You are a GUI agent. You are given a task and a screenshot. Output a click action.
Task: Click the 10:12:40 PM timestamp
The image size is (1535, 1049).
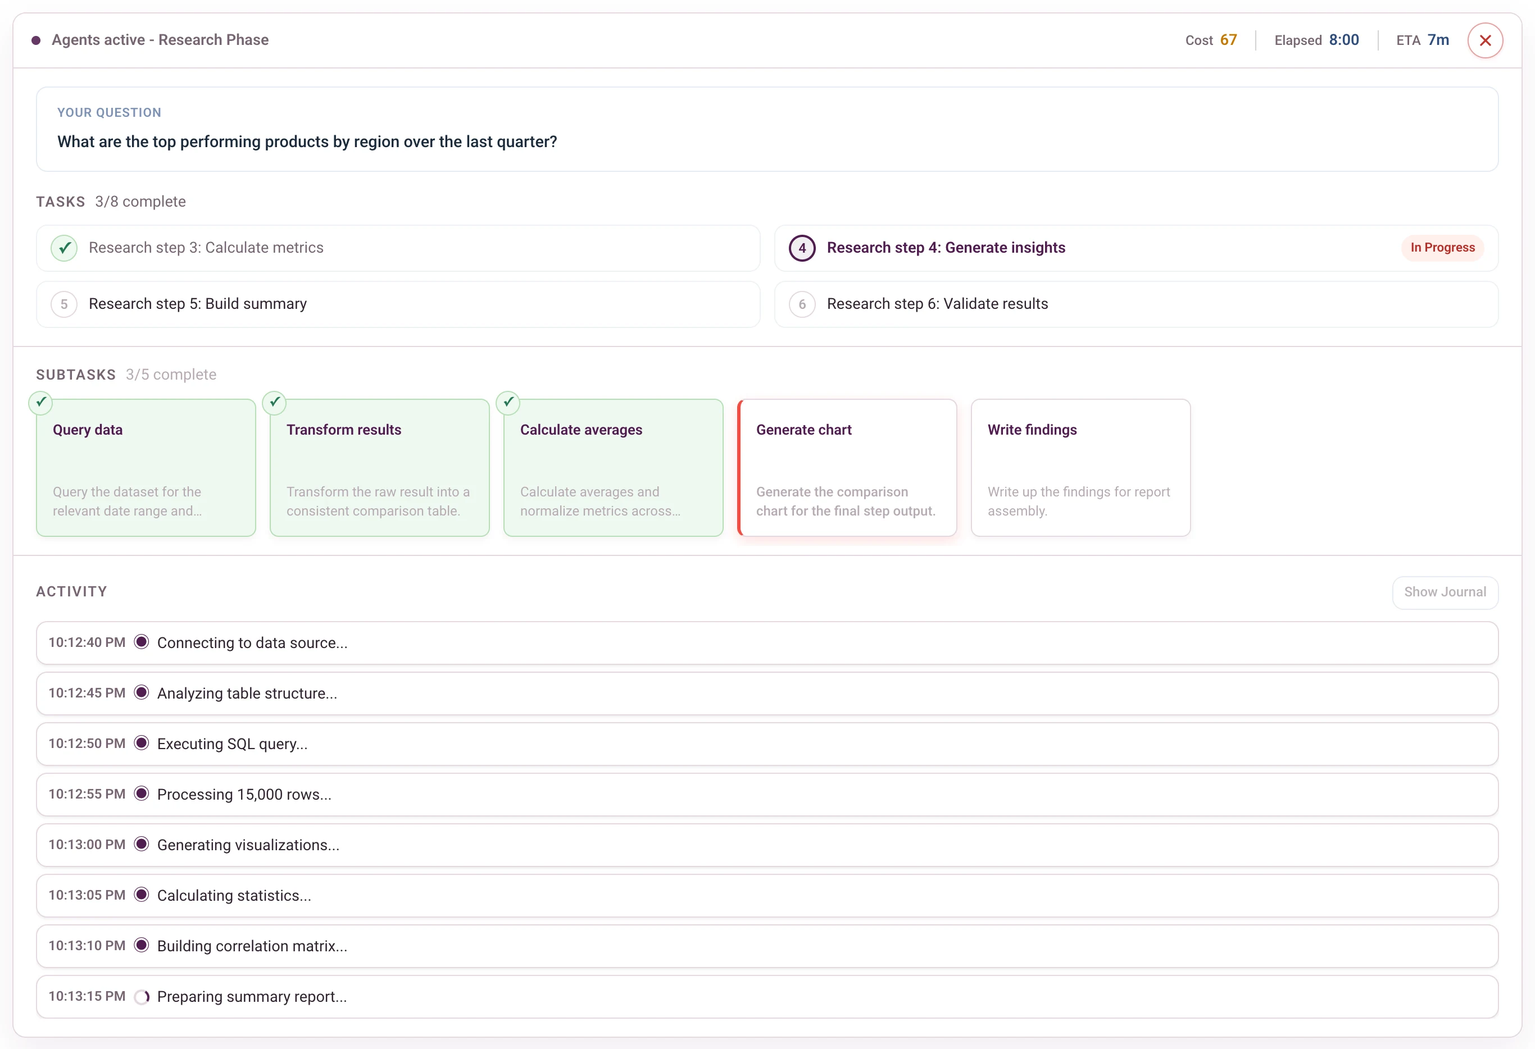click(x=87, y=642)
